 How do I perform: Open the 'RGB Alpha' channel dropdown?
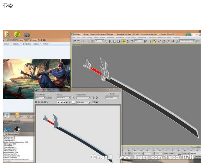83,103
